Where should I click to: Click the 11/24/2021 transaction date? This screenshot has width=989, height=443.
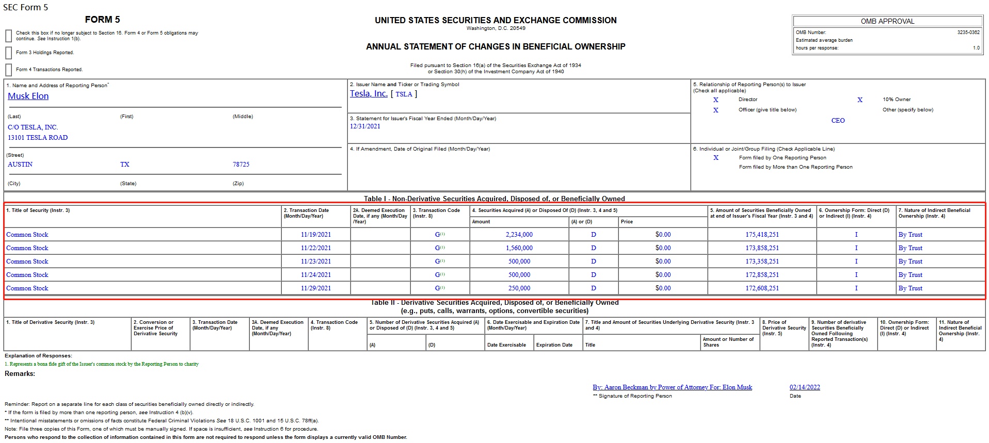(x=316, y=275)
